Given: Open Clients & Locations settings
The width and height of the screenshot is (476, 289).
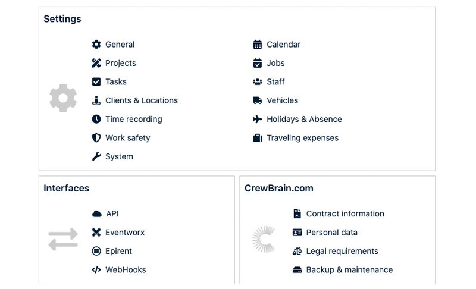Looking at the screenshot, I should click(141, 100).
